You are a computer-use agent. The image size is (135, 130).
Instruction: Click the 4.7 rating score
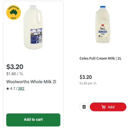(13, 88)
